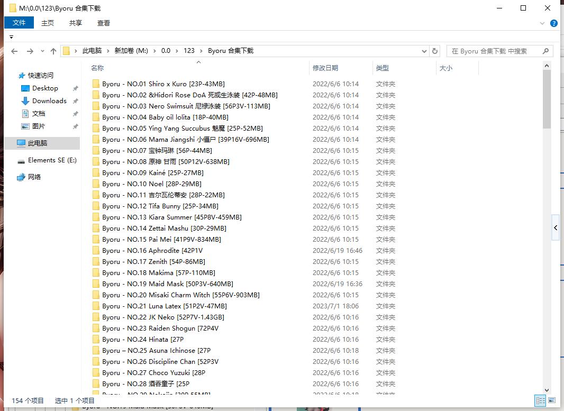
Task: Click the scroll-down arrow of file list
Action: tap(547, 390)
